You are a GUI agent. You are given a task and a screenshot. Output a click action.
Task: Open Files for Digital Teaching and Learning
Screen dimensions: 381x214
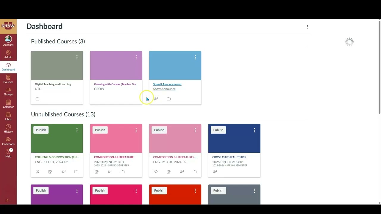[38, 99]
